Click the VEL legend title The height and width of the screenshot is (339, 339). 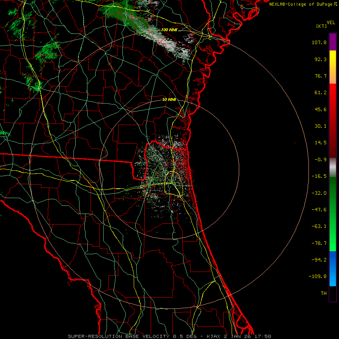331,23
